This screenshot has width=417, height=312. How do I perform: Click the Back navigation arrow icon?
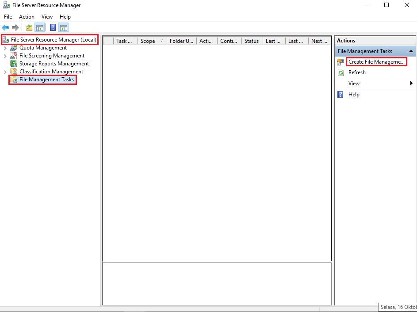pos(5,27)
